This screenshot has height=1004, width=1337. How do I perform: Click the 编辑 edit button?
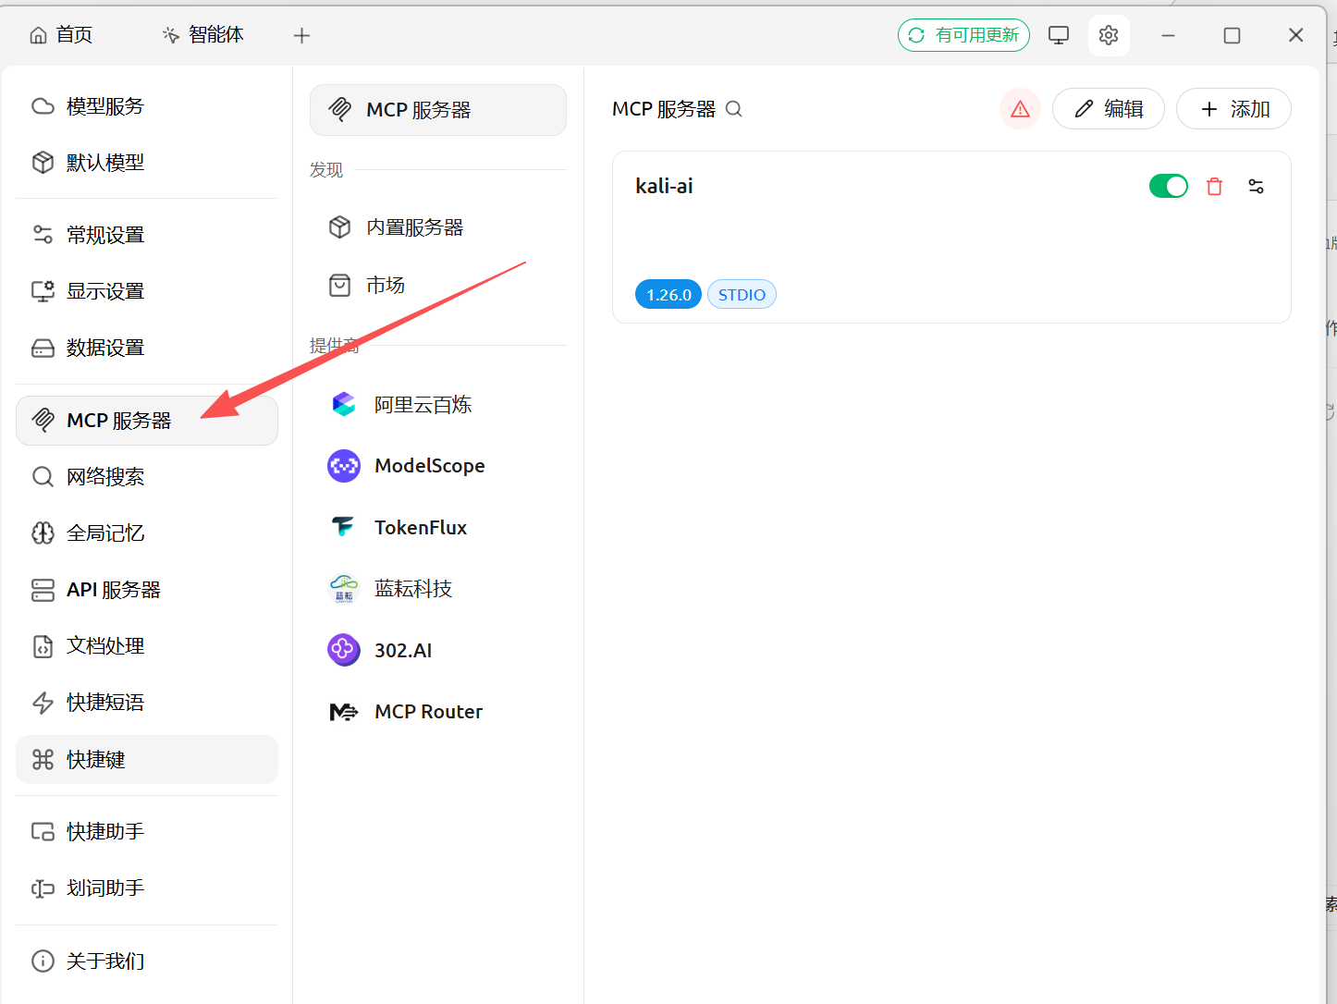tap(1109, 109)
